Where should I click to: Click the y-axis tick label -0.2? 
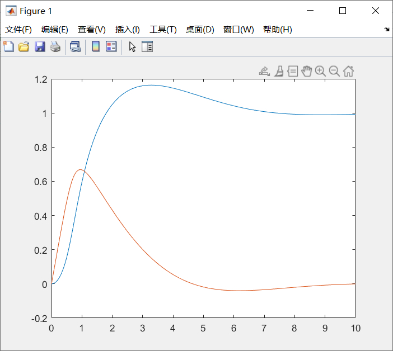coord(39,319)
